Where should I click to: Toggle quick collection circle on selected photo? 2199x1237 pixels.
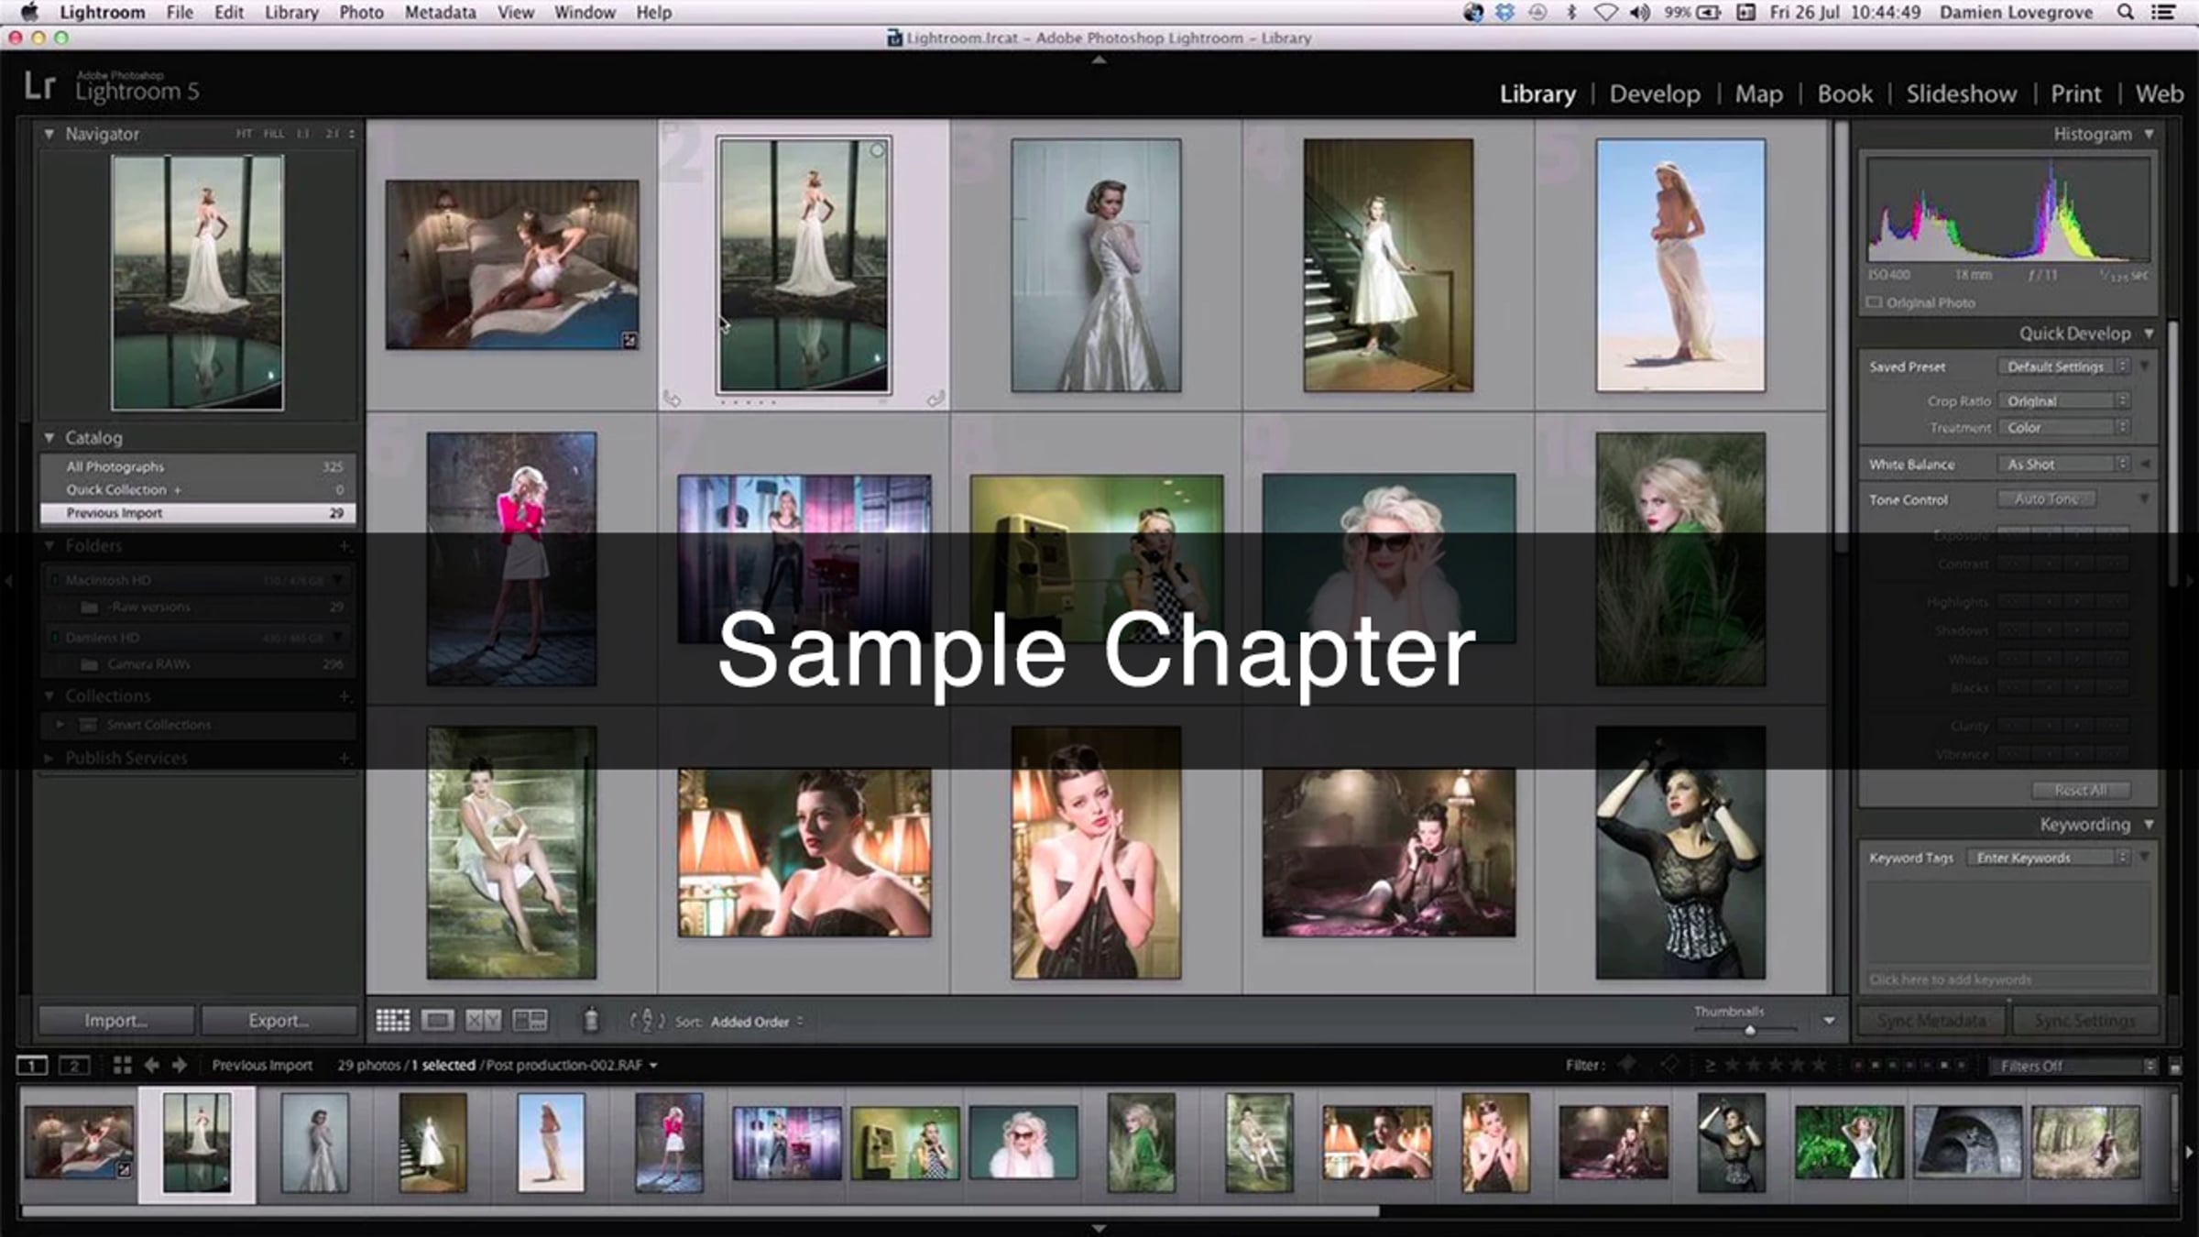pos(877,150)
